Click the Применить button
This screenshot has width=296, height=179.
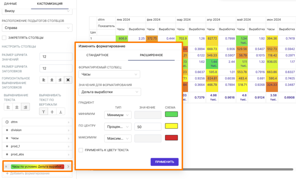pos(164,162)
